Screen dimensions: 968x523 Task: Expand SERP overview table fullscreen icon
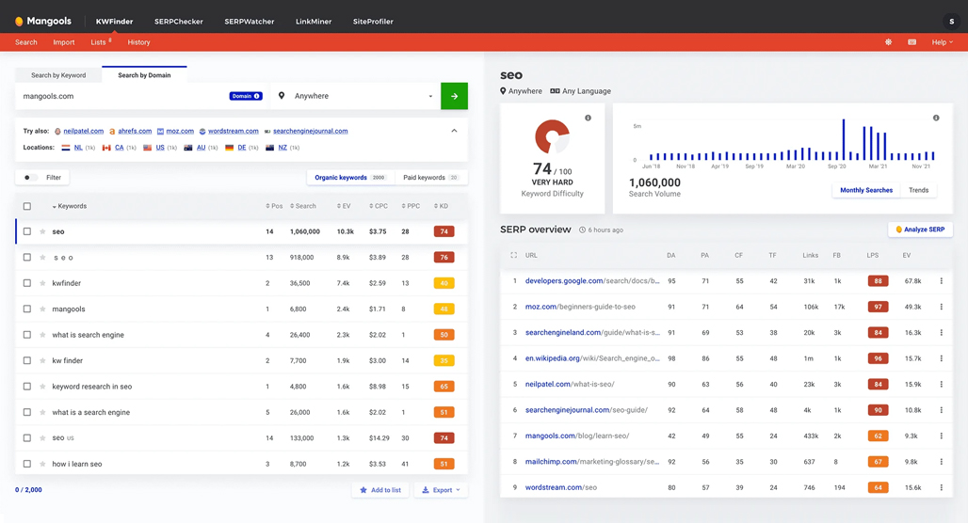tap(513, 255)
